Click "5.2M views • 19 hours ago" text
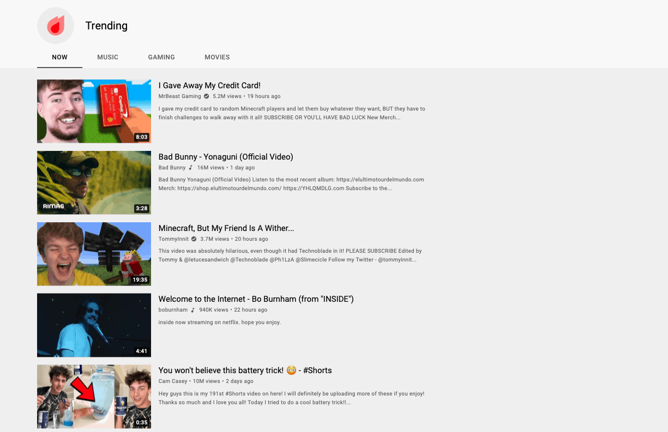This screenshot has height=432, width=668. click(x=246, y=96)
